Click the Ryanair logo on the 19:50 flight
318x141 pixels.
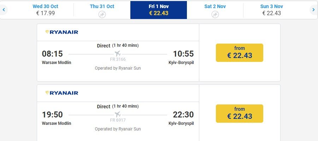coord(62,93)
